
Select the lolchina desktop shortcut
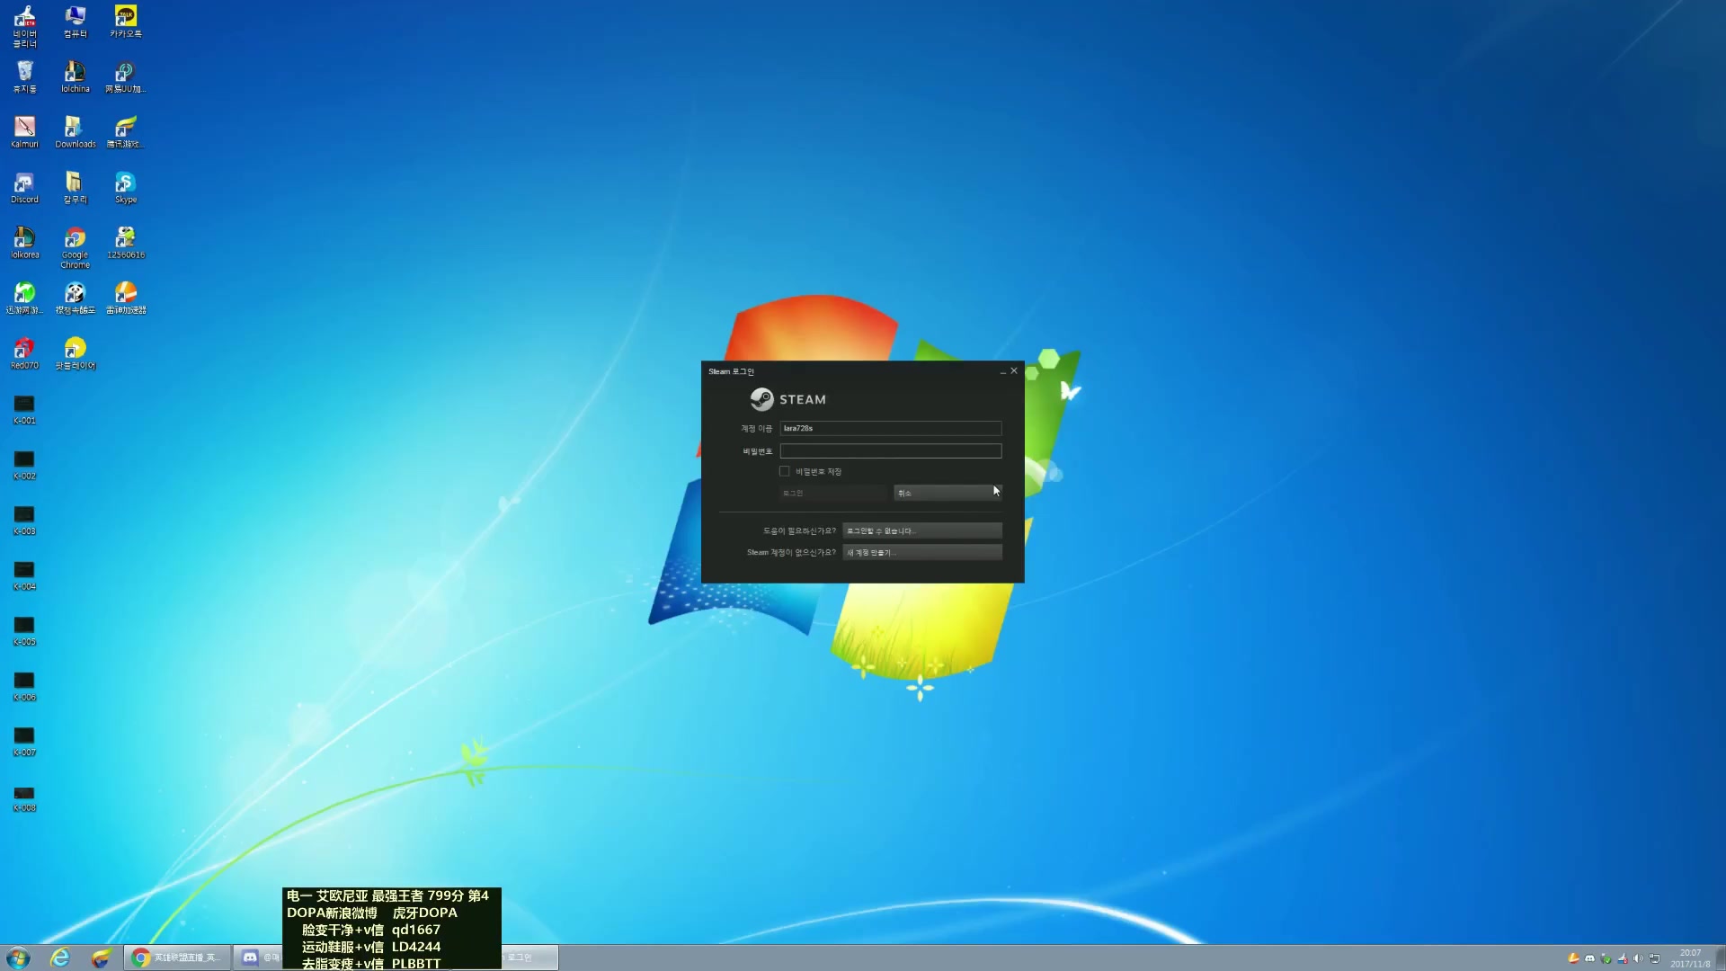click(76, 77)
